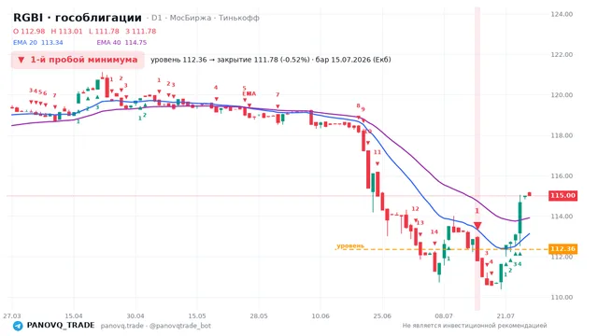Viewport: 598px width, 336px height.
Task: Click the 21.07 date axis label
Action: (x=505, y=315)
